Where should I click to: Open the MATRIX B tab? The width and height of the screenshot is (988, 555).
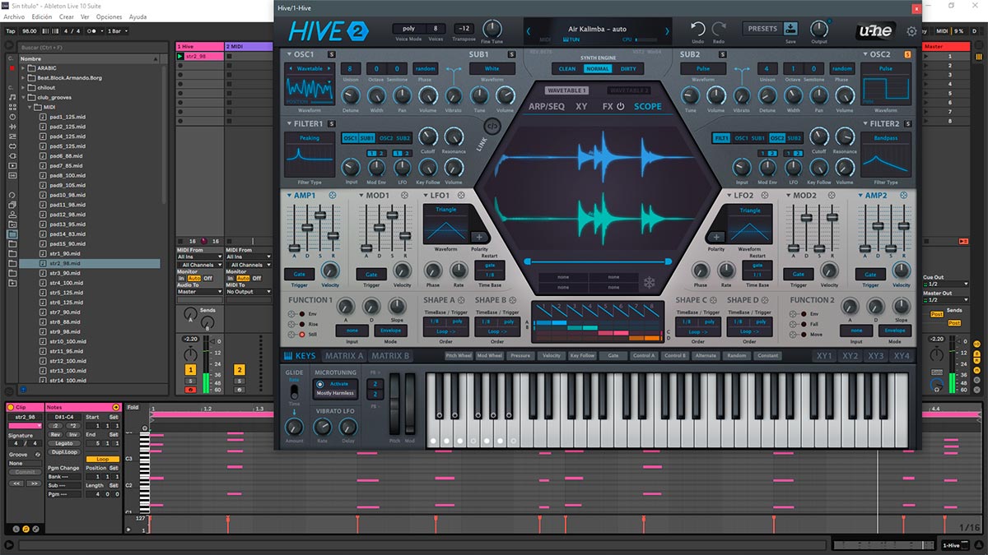tap(390, 356)
